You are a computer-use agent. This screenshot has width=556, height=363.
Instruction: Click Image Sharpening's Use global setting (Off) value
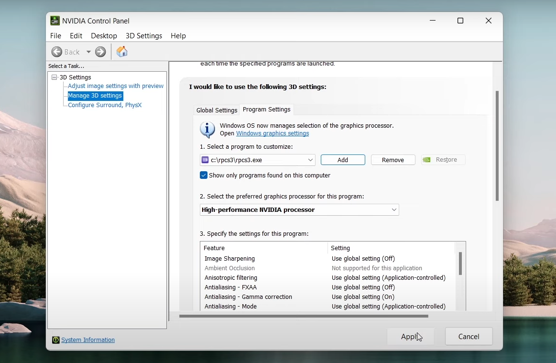[363, 259]
